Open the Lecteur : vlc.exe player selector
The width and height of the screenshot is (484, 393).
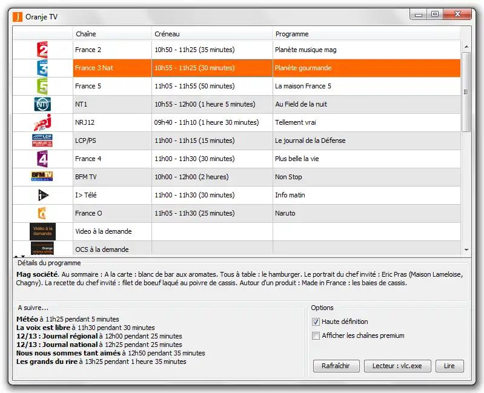tap(397, 366)
